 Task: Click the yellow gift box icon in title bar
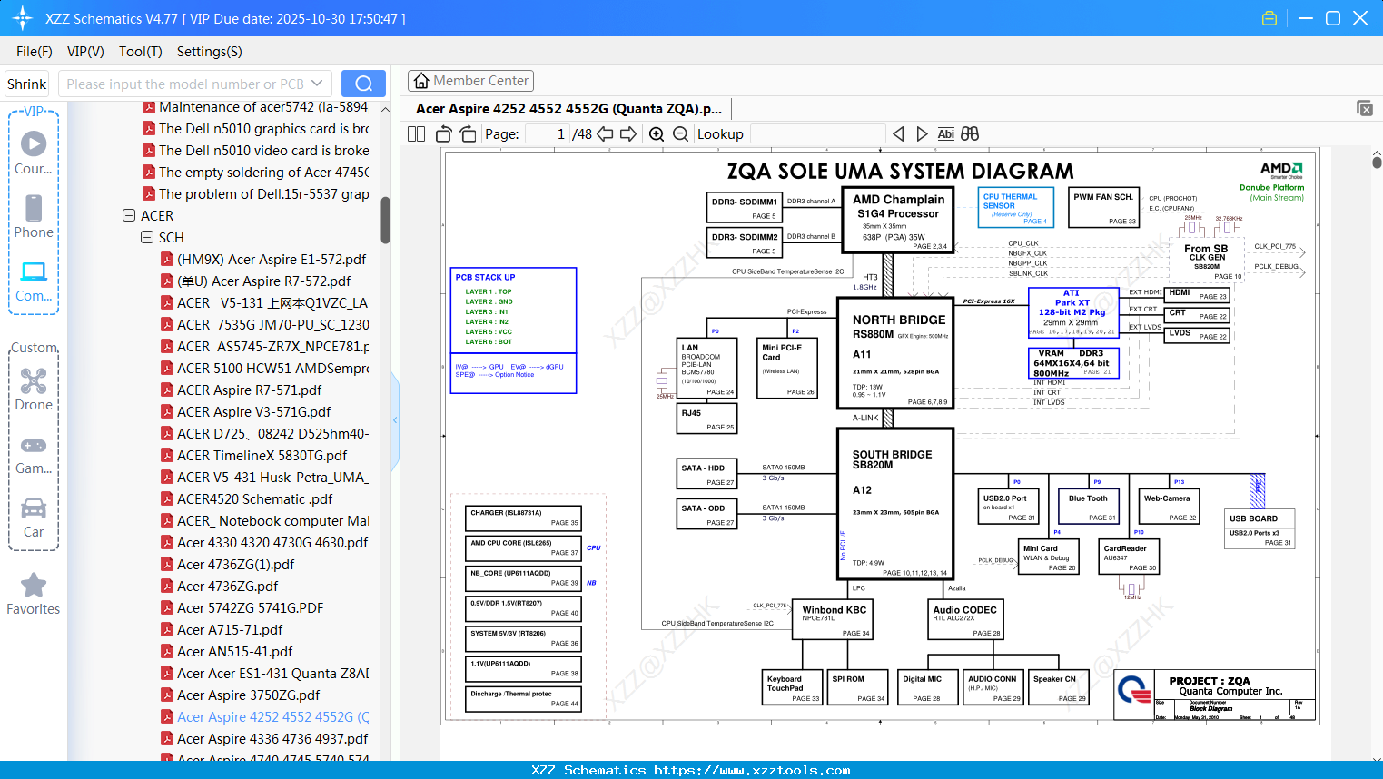1269,18
